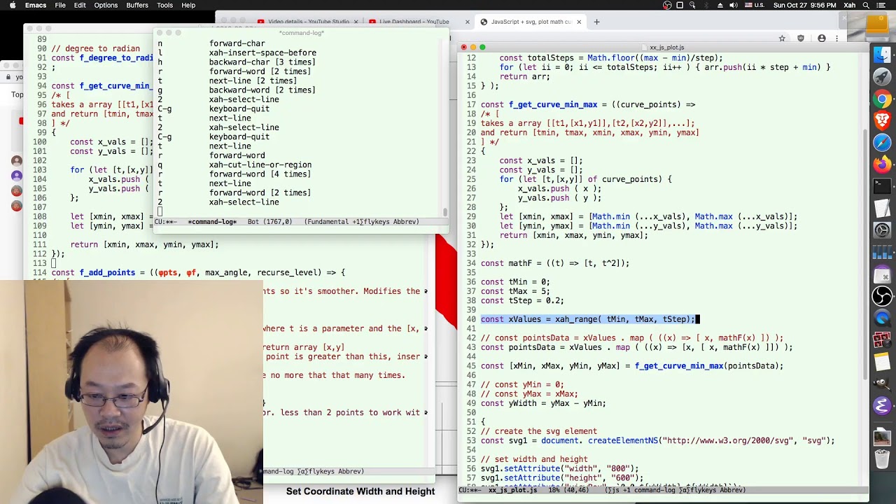This screenshot has height=504, width=896.
Task: Open the Apple menu
Action: coord(11,5)
